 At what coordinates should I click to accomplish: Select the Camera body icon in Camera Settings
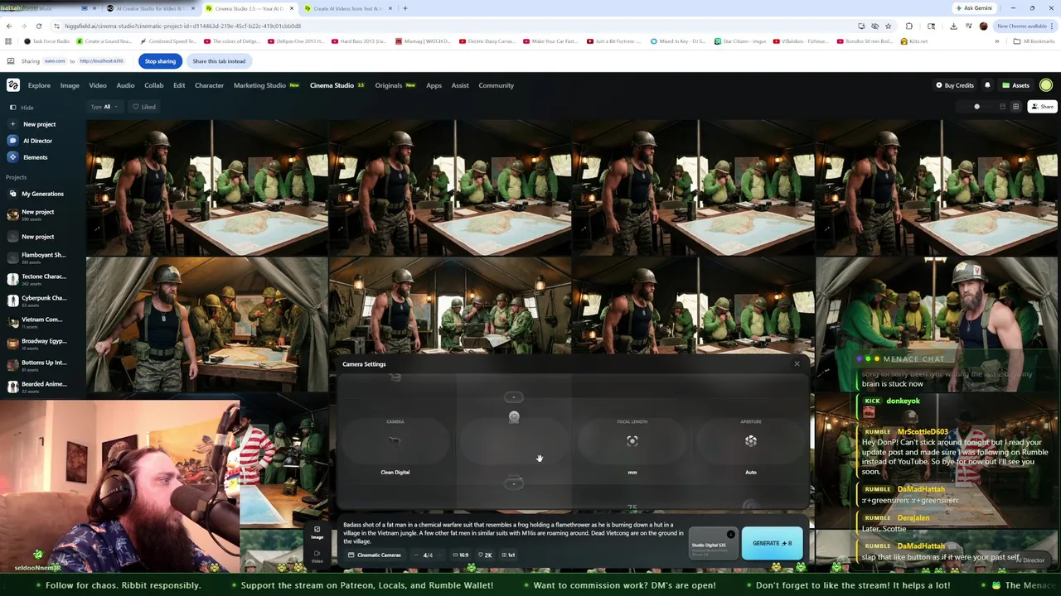[395, 441]
